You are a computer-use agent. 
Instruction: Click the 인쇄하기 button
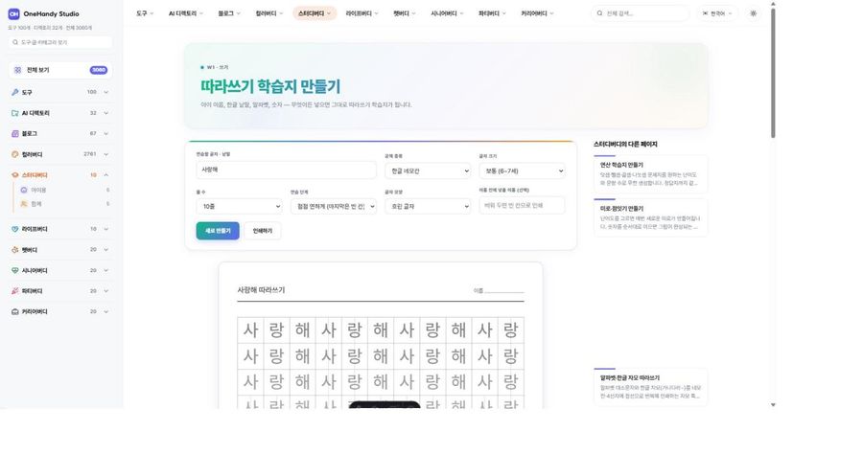click(263, 231)
